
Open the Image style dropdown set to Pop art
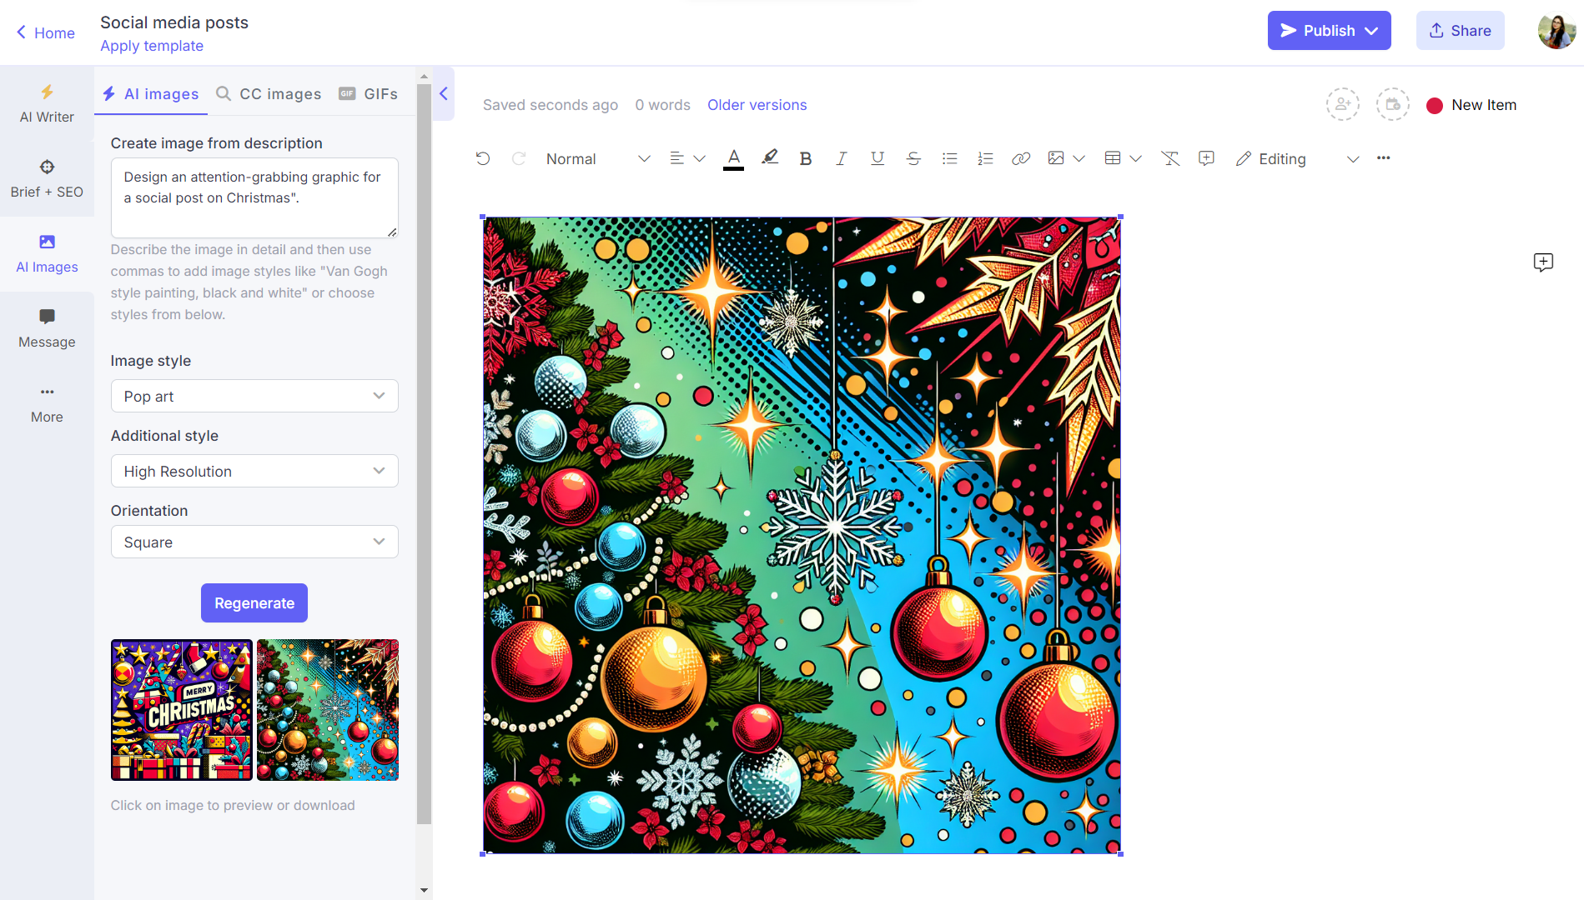click(x=254, y=396)
